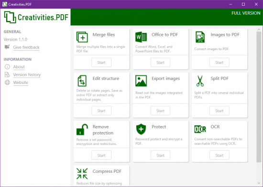Screen dimensions: 263x187
Task: Open the Website link
Action: click(21, 83)
